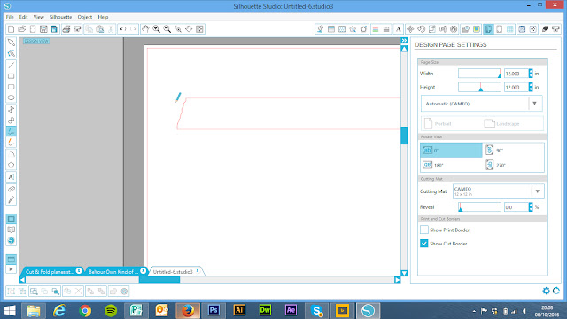
Task: Switch to BeYour Own Kind of document tab
Action: pos(116,272)
